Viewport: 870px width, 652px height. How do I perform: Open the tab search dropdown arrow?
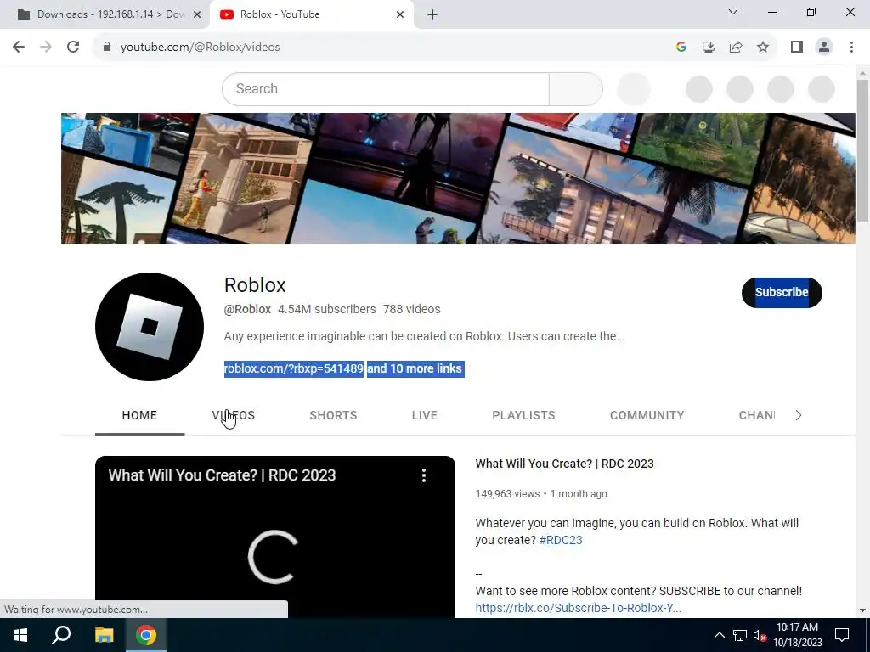click(733, 12)
